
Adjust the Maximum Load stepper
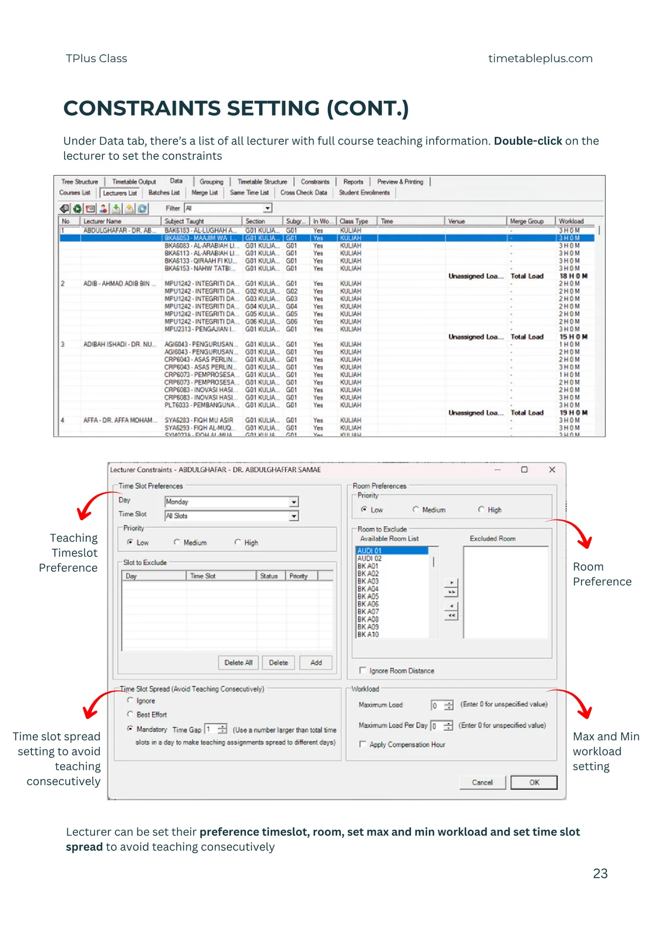(449, 706)
